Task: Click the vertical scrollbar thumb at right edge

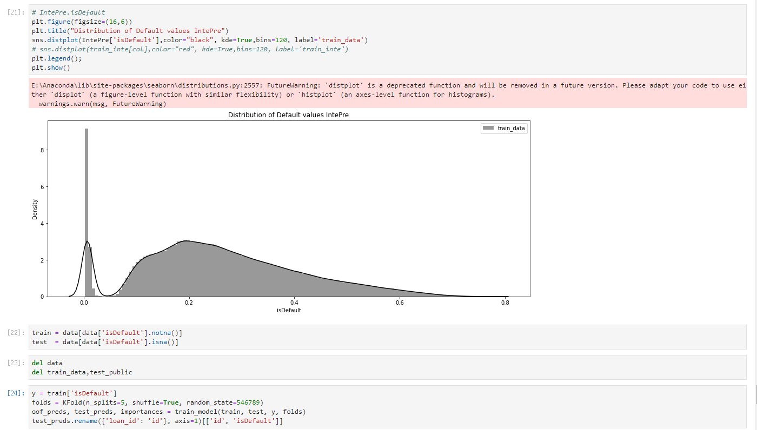Action: (755, 395)
